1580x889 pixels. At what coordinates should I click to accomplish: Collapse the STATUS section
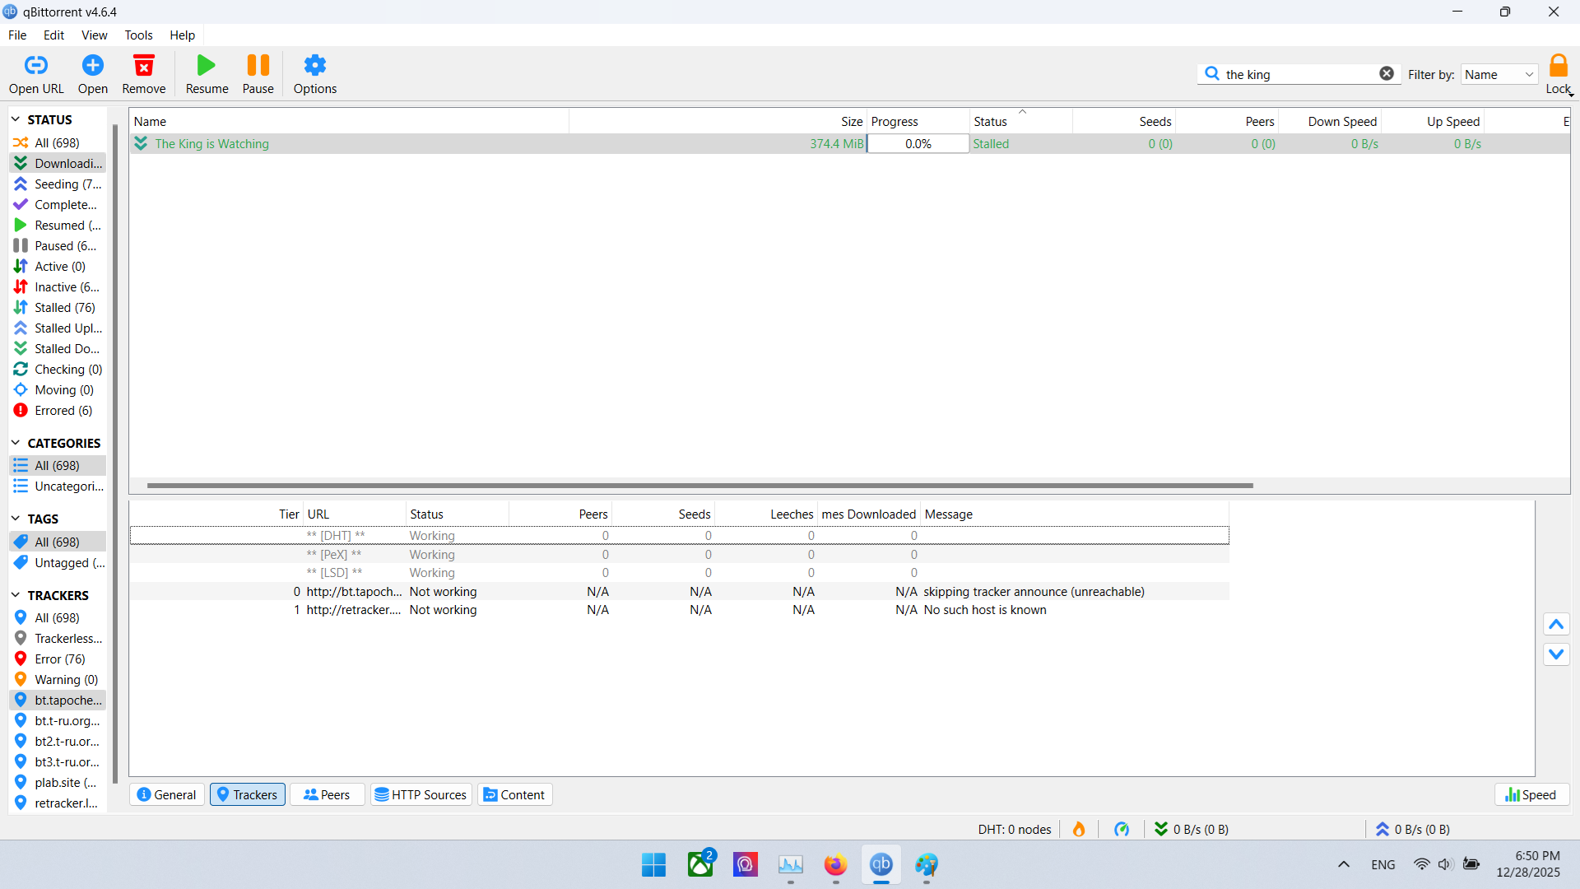(x=16, y=119)
